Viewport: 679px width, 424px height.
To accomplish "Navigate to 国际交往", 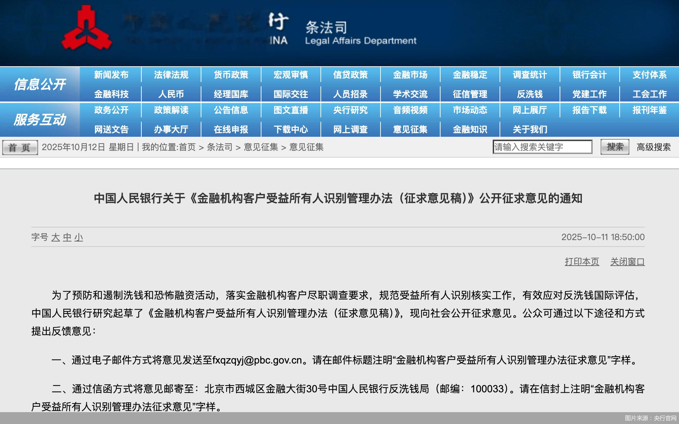I will coord(291,94).
